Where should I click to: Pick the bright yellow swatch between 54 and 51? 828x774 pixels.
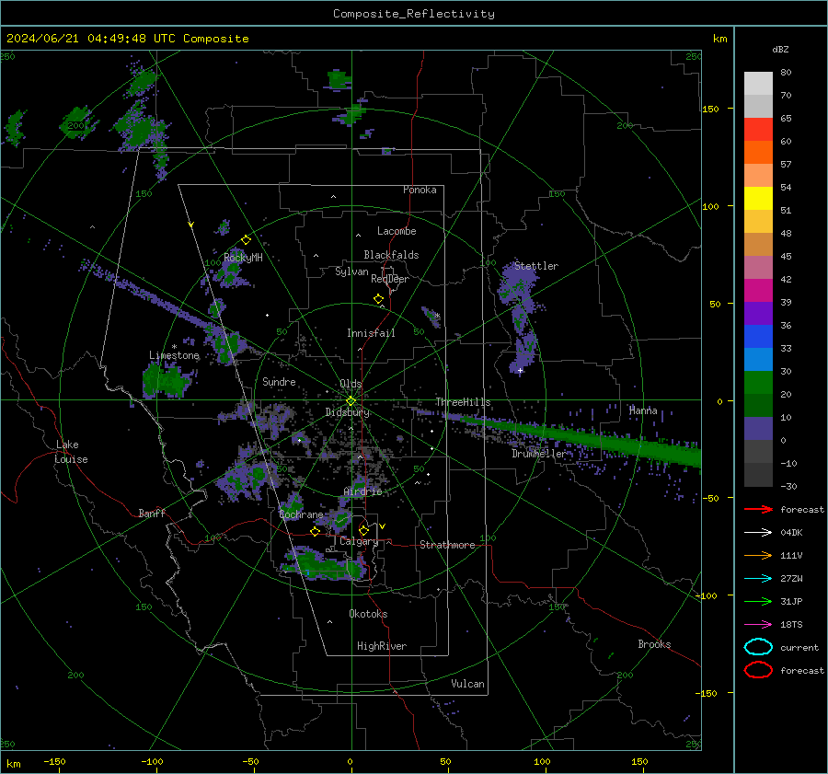pyautogui.click(x=758, y=199)
